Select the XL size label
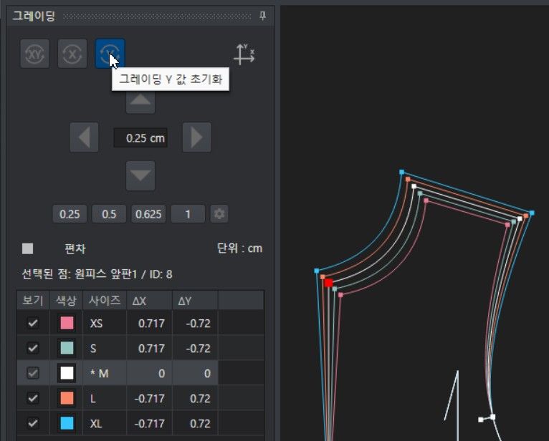The width and height of the screenshot is (549, 441). [x=96, y=424]
